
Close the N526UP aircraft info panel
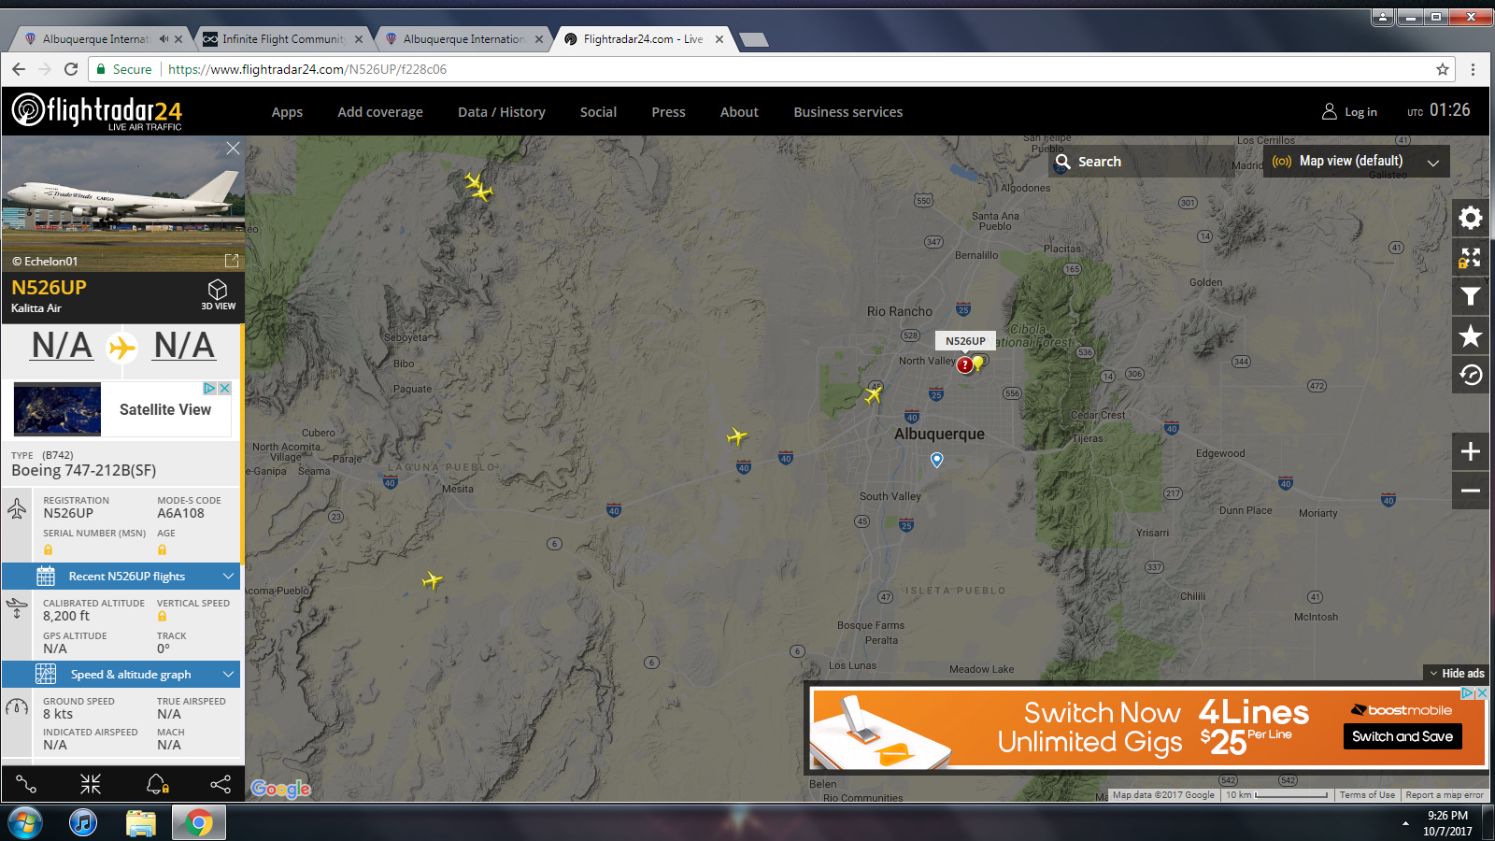tap(233, 149)
